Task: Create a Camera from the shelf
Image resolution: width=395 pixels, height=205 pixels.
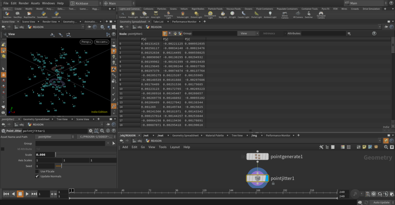Action: click(x=122, y=14)
